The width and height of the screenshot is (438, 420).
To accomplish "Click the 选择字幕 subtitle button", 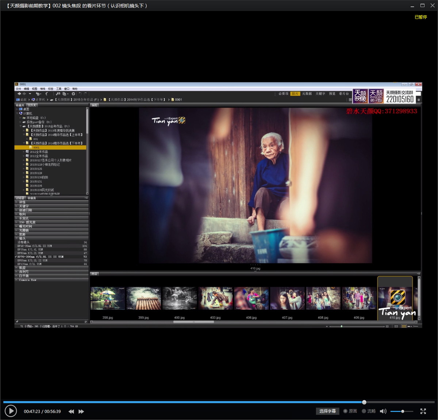I will 327,411.
